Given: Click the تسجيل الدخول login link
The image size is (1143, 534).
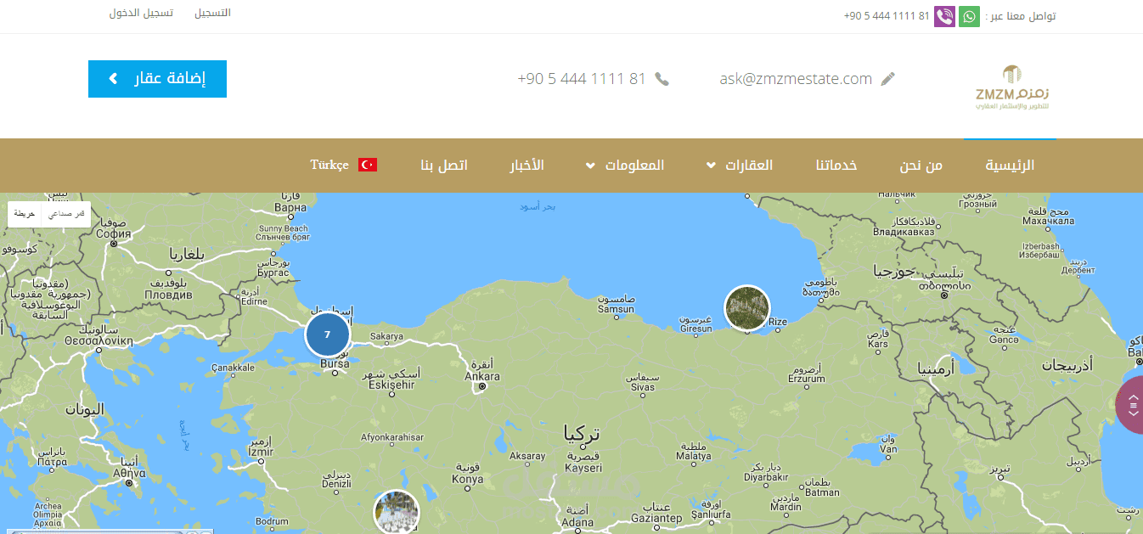Looking at the screenshot, I should point(141,14).
